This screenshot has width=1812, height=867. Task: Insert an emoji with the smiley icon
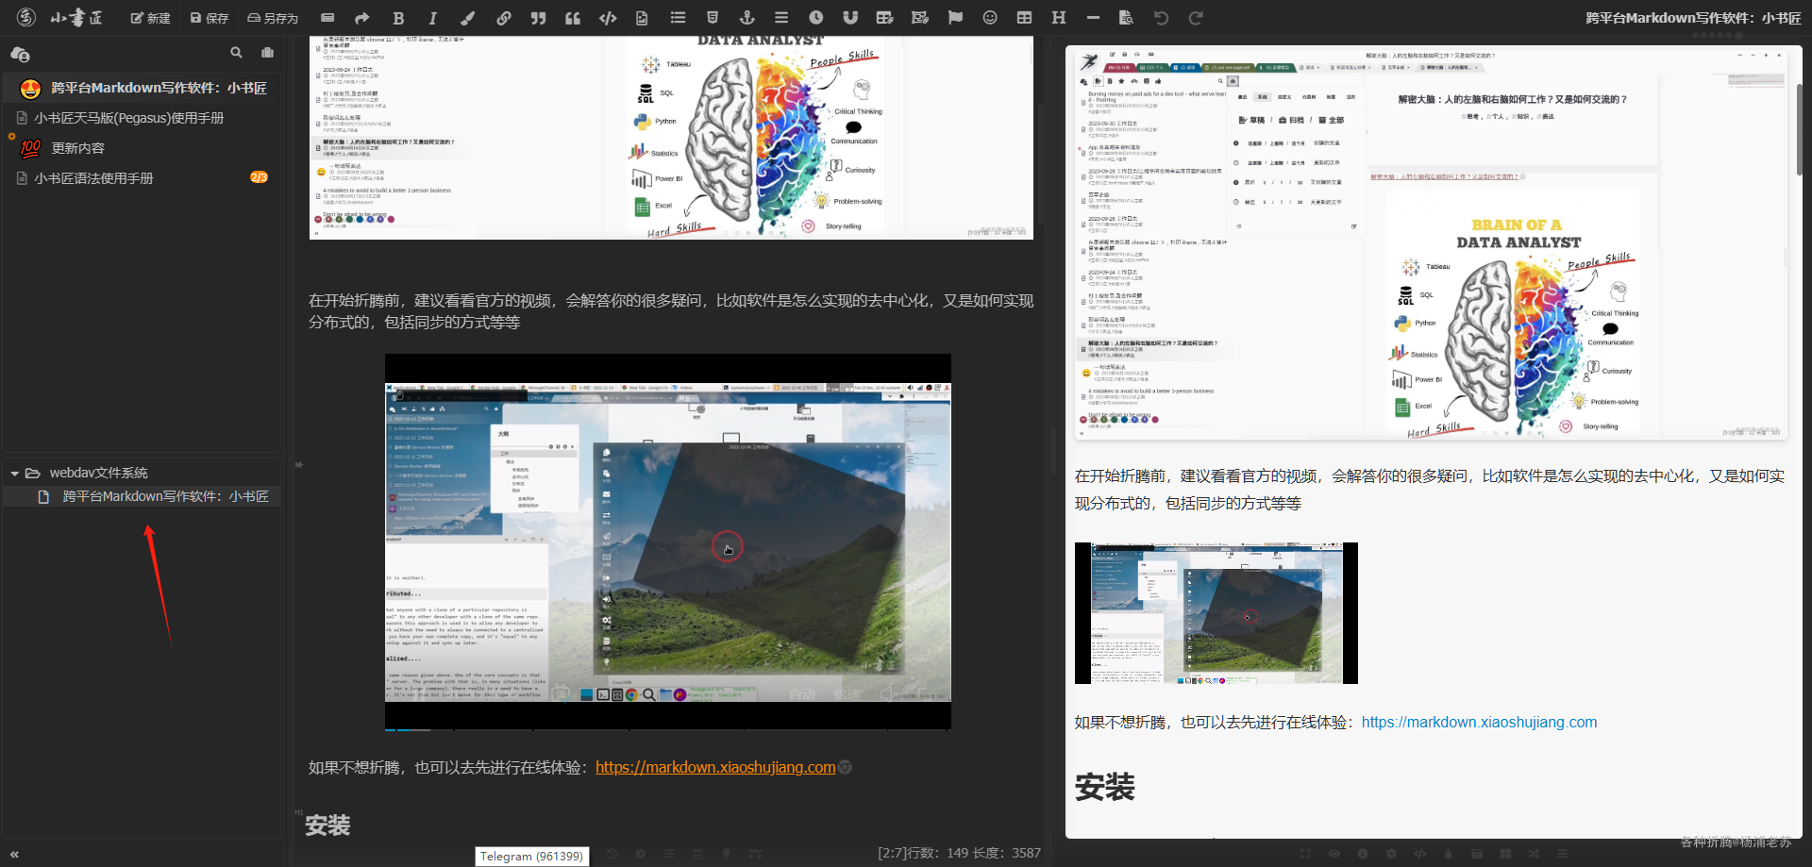coord(990,18)
